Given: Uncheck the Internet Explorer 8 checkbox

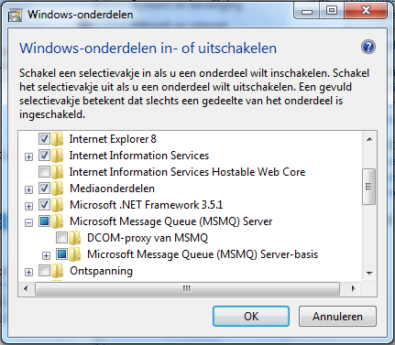Looking at the screenshot, I should point(44,139).
